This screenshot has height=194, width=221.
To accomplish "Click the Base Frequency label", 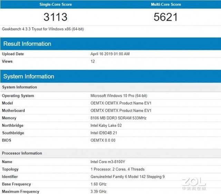I will [x=16, y=184].
